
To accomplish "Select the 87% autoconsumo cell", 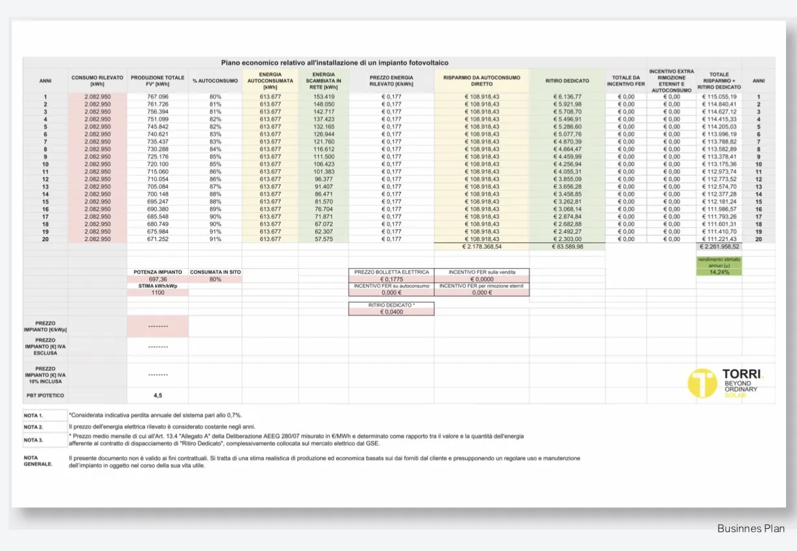I will coord(215,187).
